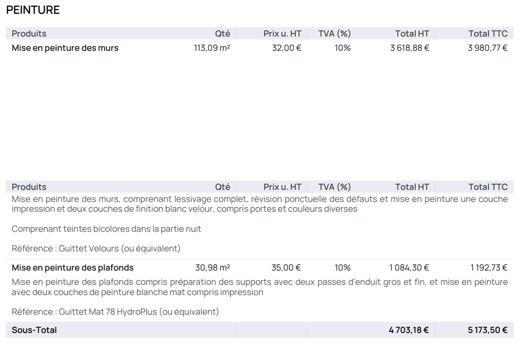The image size is (518, 345).
Task: Click the quantity 30,98 m²
Action: (213, 267)
